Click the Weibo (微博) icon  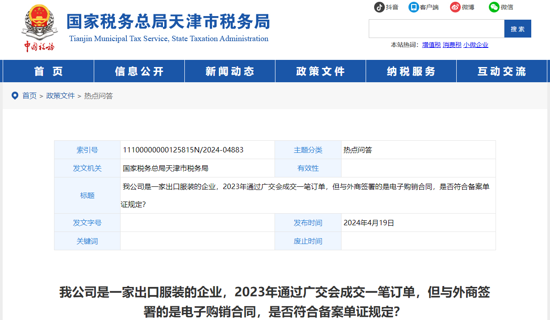(x=456, y=7)
